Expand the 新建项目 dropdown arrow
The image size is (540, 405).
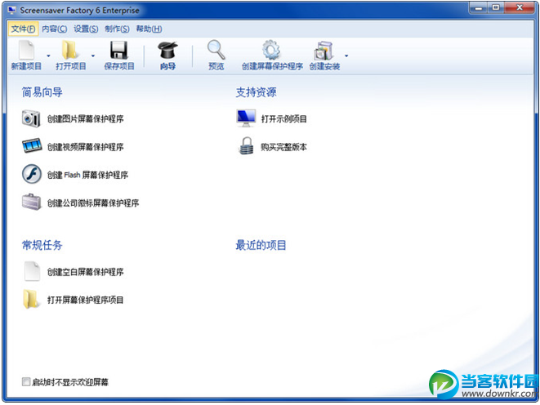48,56
